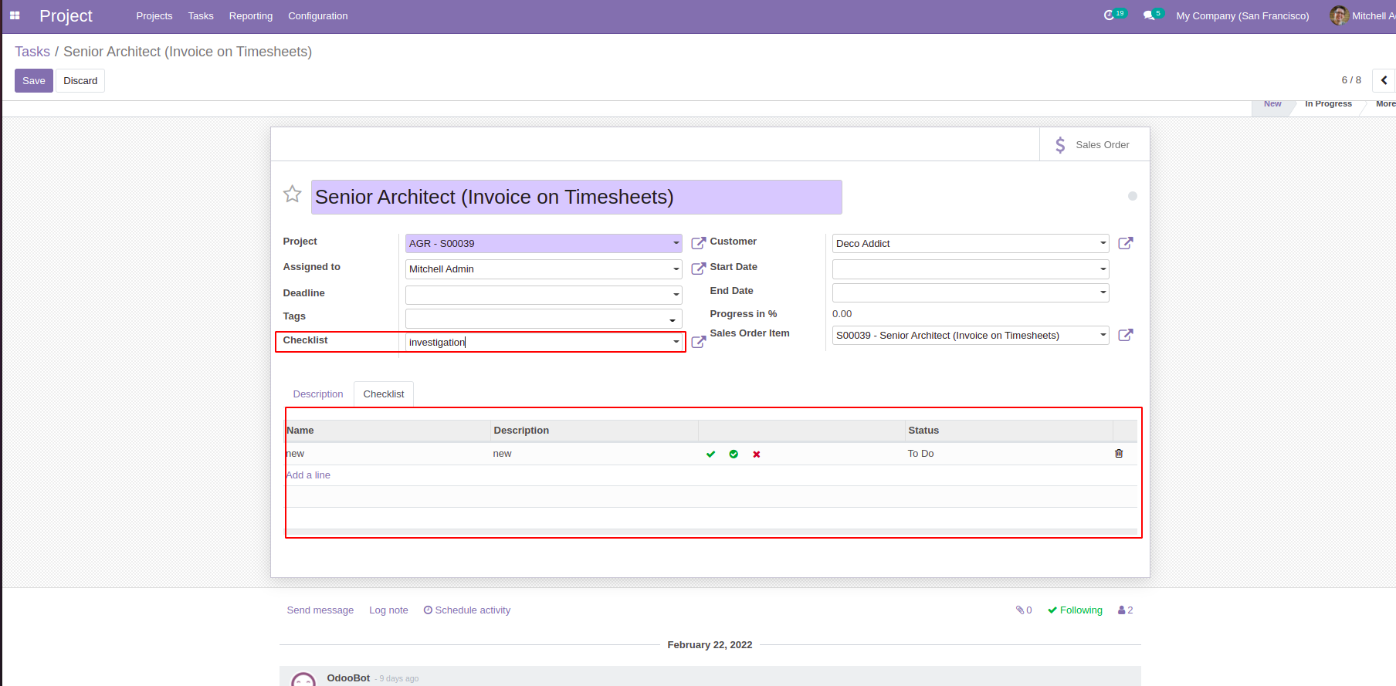This screenshot has height=686, width=1396.
Task: Click the 'OdooBot' author name
Action: tap(348, 678)
